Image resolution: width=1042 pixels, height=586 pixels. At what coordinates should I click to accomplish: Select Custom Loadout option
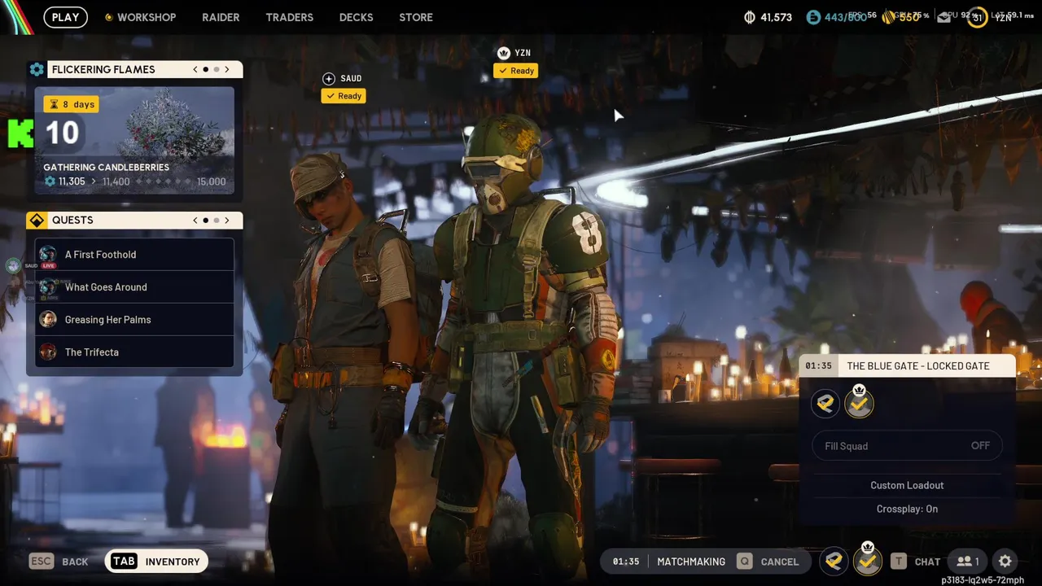907,485
